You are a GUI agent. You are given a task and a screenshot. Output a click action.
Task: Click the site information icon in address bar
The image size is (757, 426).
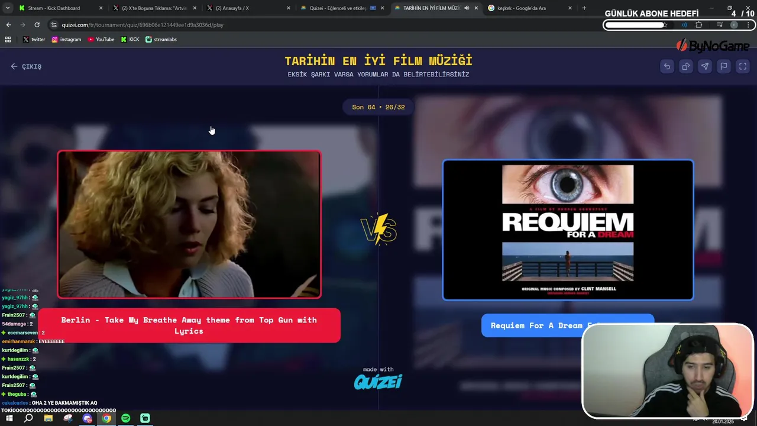pyautogui.click(x=54, y=25)
